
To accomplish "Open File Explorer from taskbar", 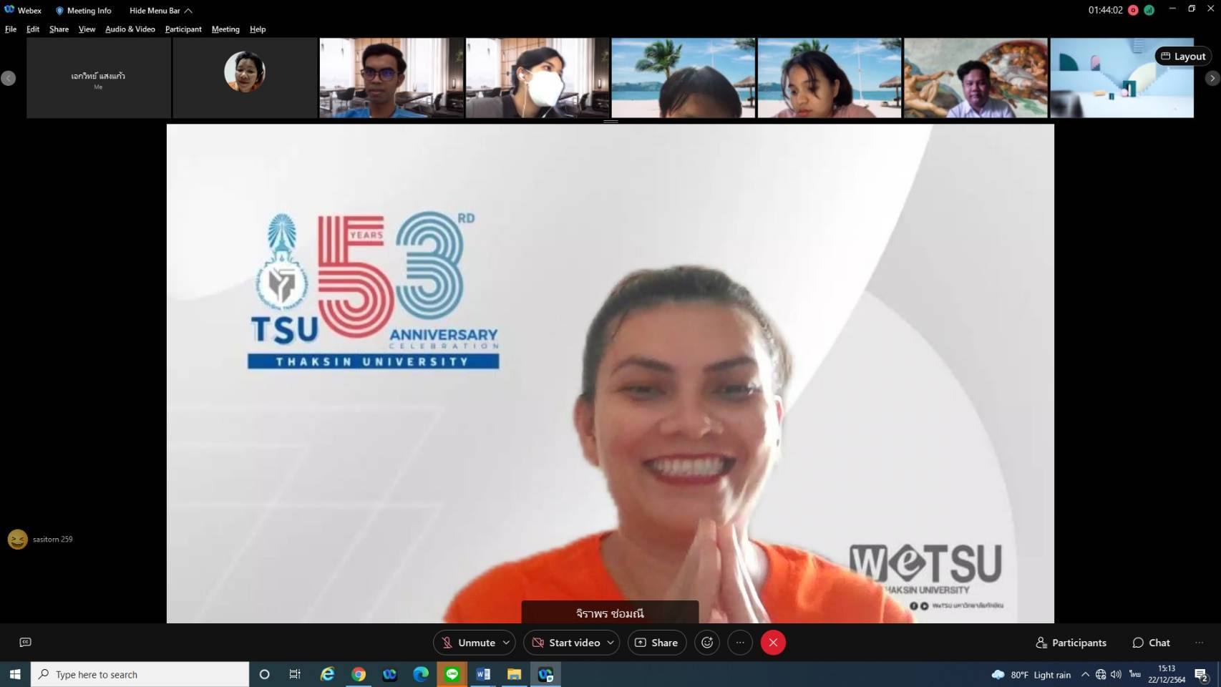I will [x=514, y=674].
